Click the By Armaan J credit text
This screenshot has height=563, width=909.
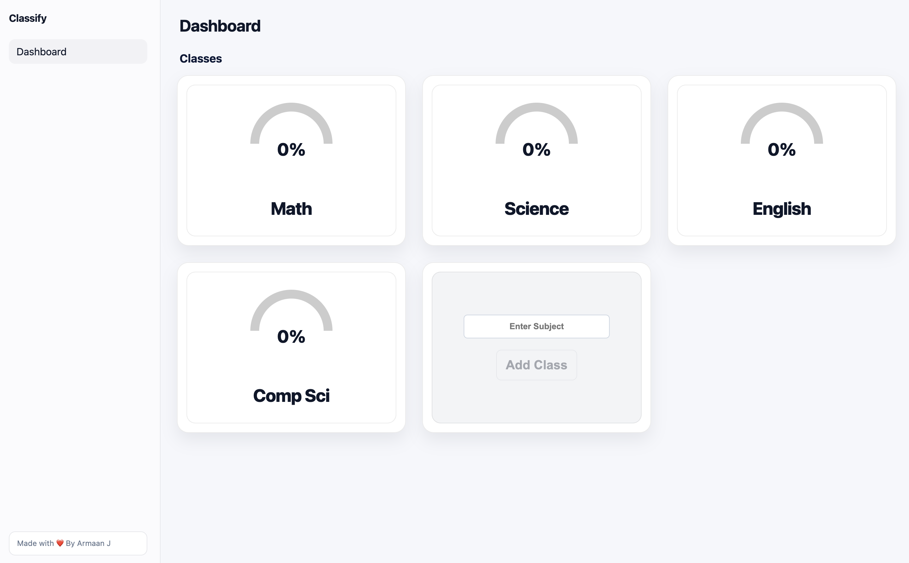point(88,543)
